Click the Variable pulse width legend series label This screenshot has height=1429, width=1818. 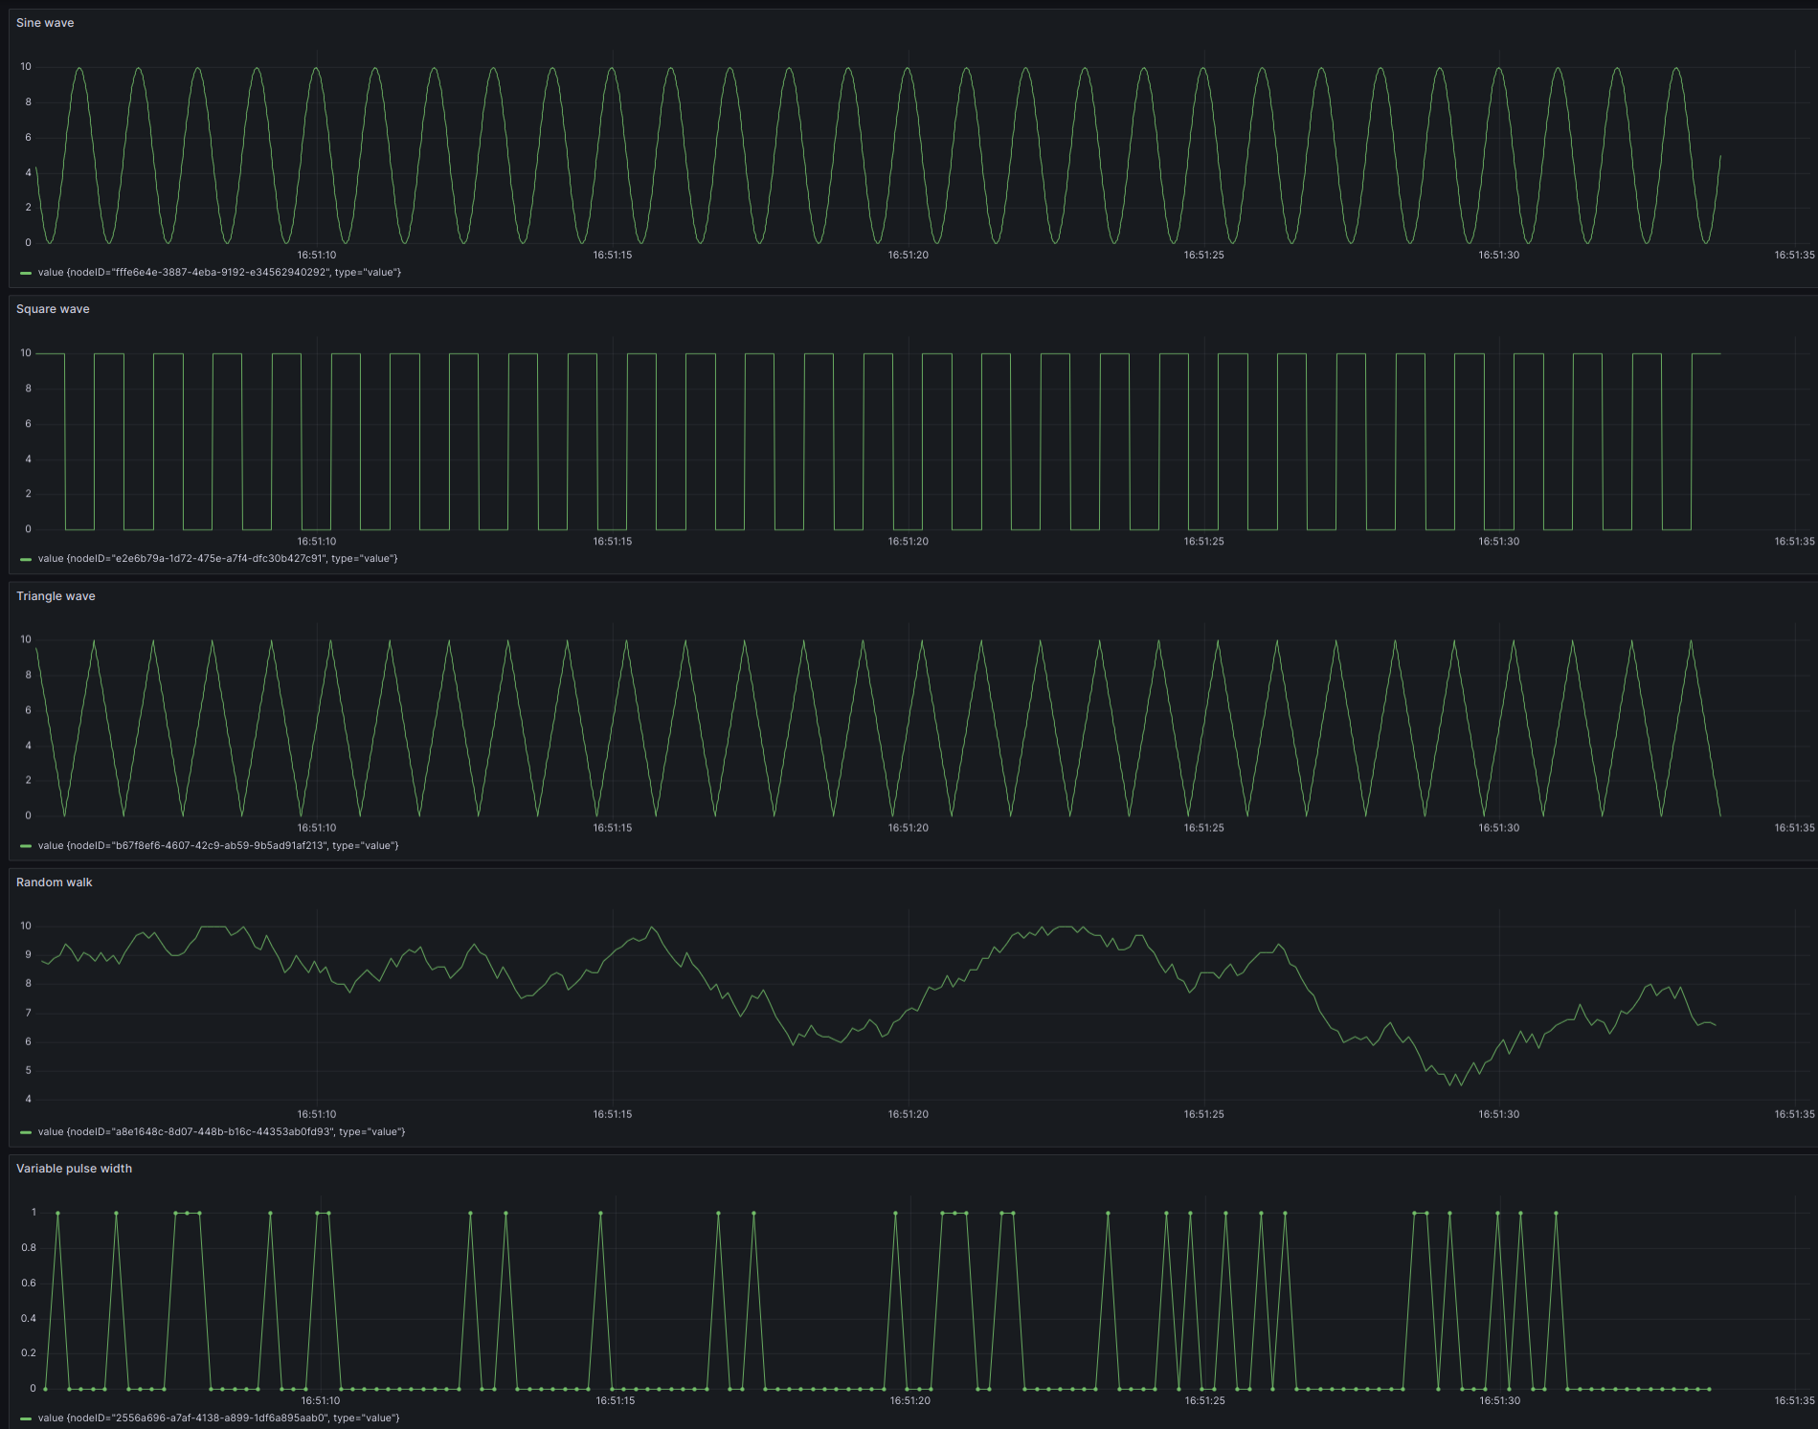(x=218, y=1418)
